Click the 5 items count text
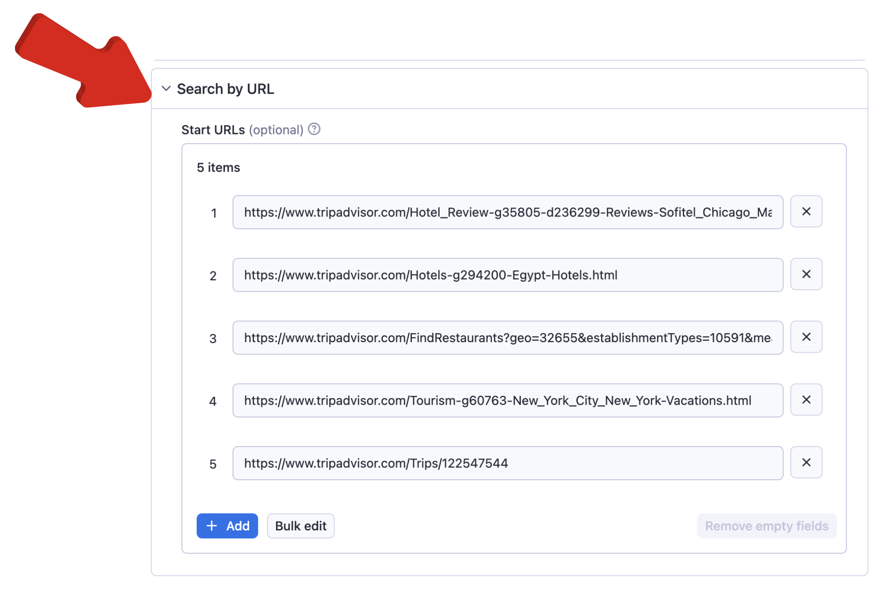 click(x=218, y=168)
